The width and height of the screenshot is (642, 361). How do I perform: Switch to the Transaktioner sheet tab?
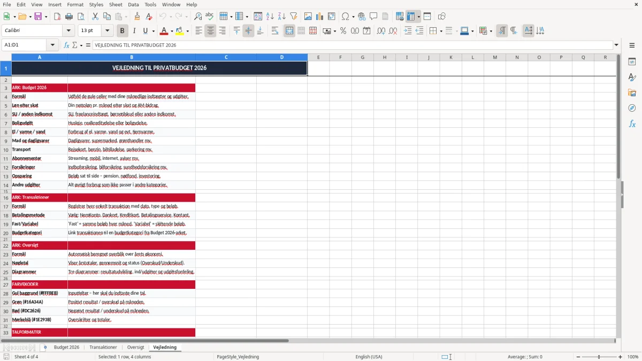pos(103,348)
